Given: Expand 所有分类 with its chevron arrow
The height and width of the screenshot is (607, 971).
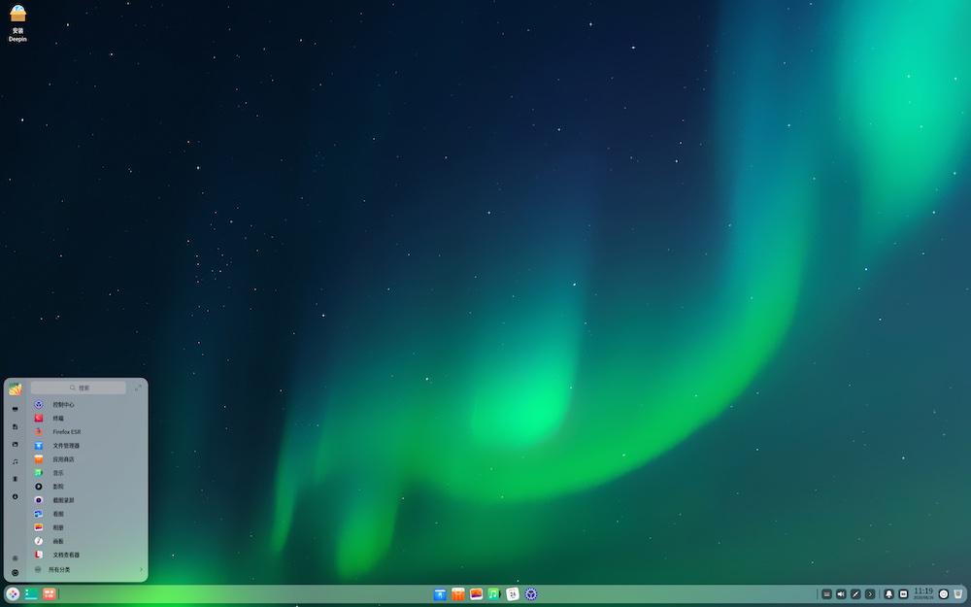Looking at the screenshot, I should [141, 569].
